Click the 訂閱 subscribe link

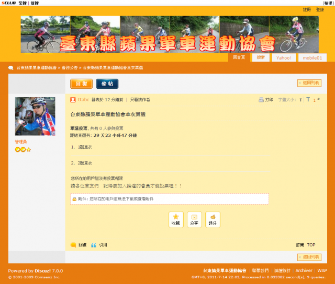point(300,245)
